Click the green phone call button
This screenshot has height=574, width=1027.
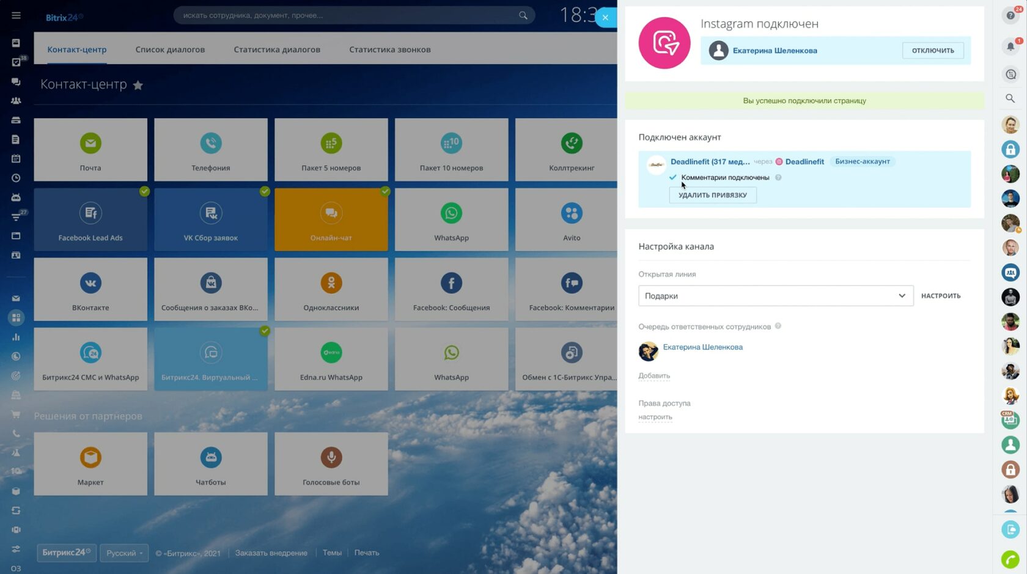(1010, 559)
